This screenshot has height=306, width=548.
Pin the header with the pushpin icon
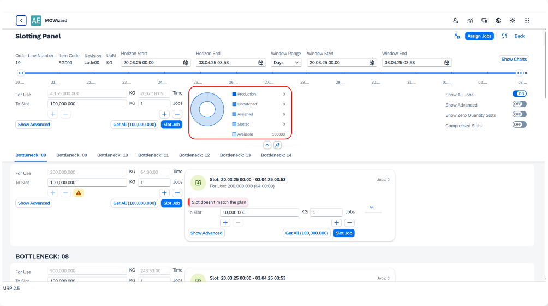pyautogui.click(x=277, y=145)
